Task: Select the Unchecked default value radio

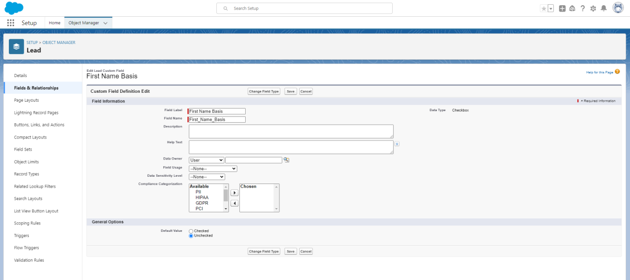Action: click(x=191, y=236)
